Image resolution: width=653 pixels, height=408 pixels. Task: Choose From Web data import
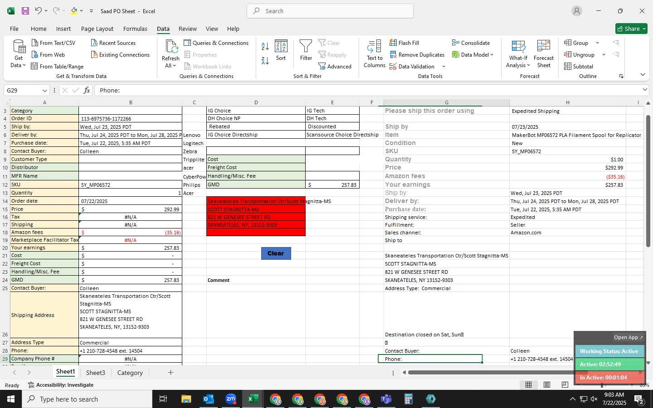pyautogui.click(x=48, y=54)
